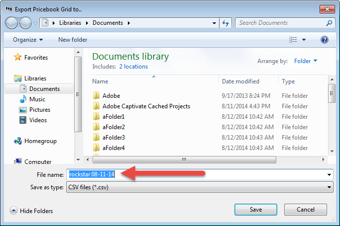Click the Save button
340x226 pixels.
(255, 210)
